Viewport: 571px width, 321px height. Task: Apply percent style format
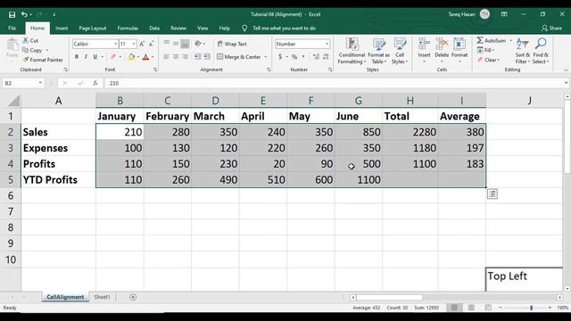294,57
